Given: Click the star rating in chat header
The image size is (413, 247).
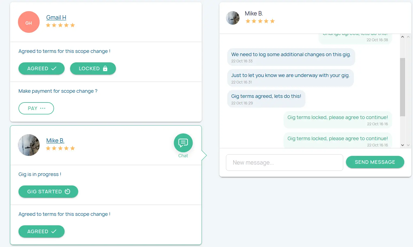Looking at the screenshot, I should coord(260,21).
